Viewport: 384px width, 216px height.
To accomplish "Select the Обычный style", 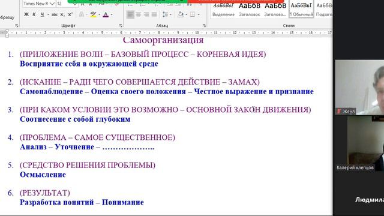I will [301, 10].
